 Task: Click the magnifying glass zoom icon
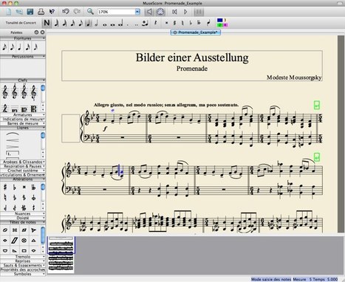pyautogui.click(x=90, y=12)
